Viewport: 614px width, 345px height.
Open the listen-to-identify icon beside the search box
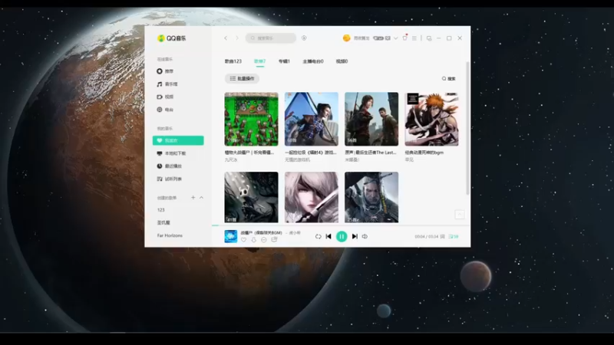pos(304,38)
